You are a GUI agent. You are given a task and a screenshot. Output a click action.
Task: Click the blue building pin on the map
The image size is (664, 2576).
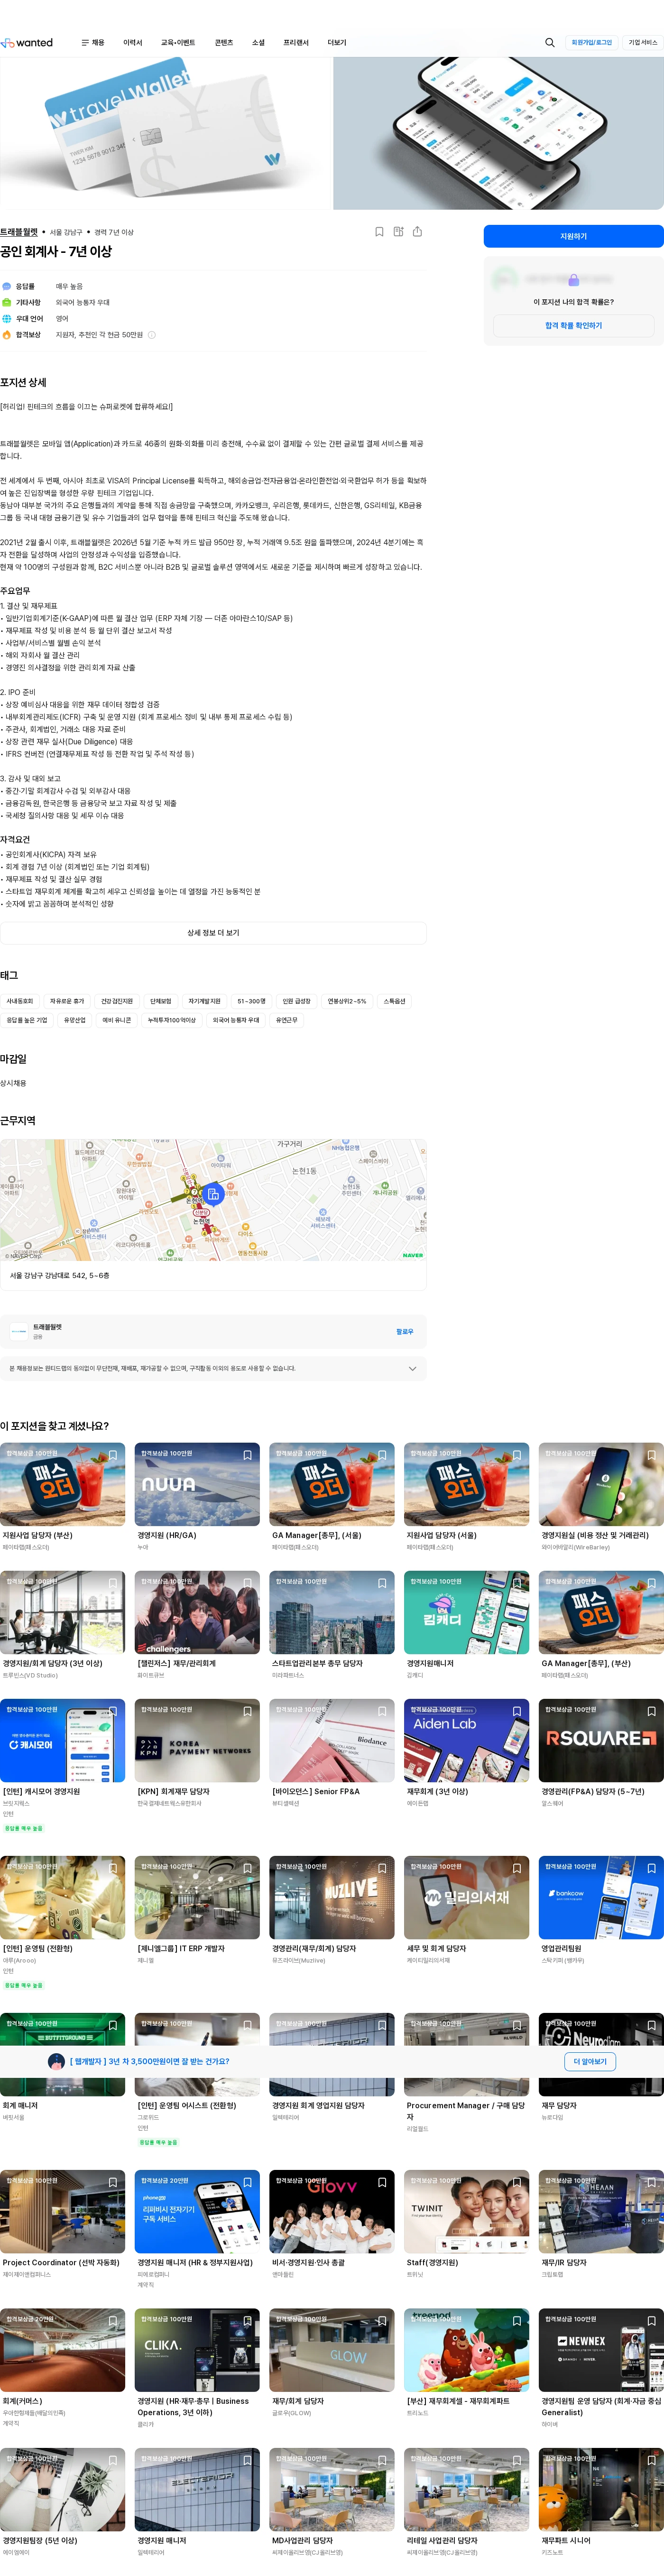click(x=213, y=1193)
